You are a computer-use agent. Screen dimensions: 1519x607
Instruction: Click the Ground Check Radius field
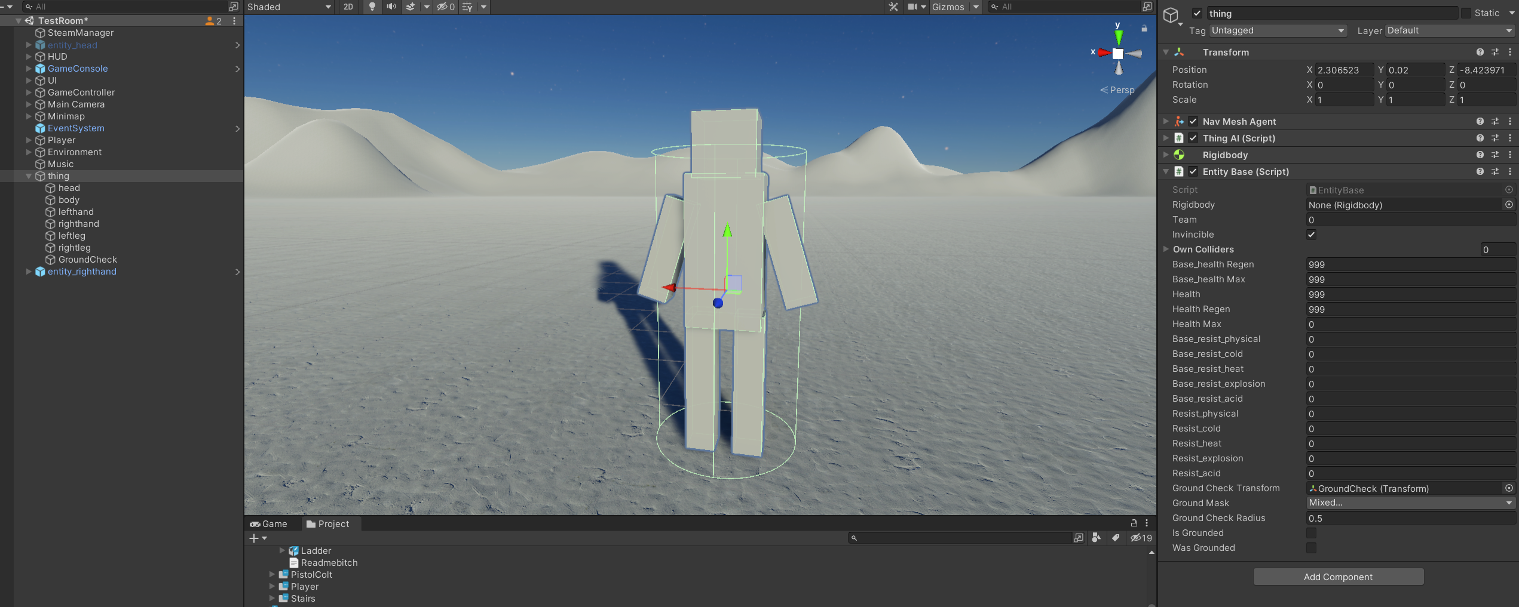point(1411,518)
